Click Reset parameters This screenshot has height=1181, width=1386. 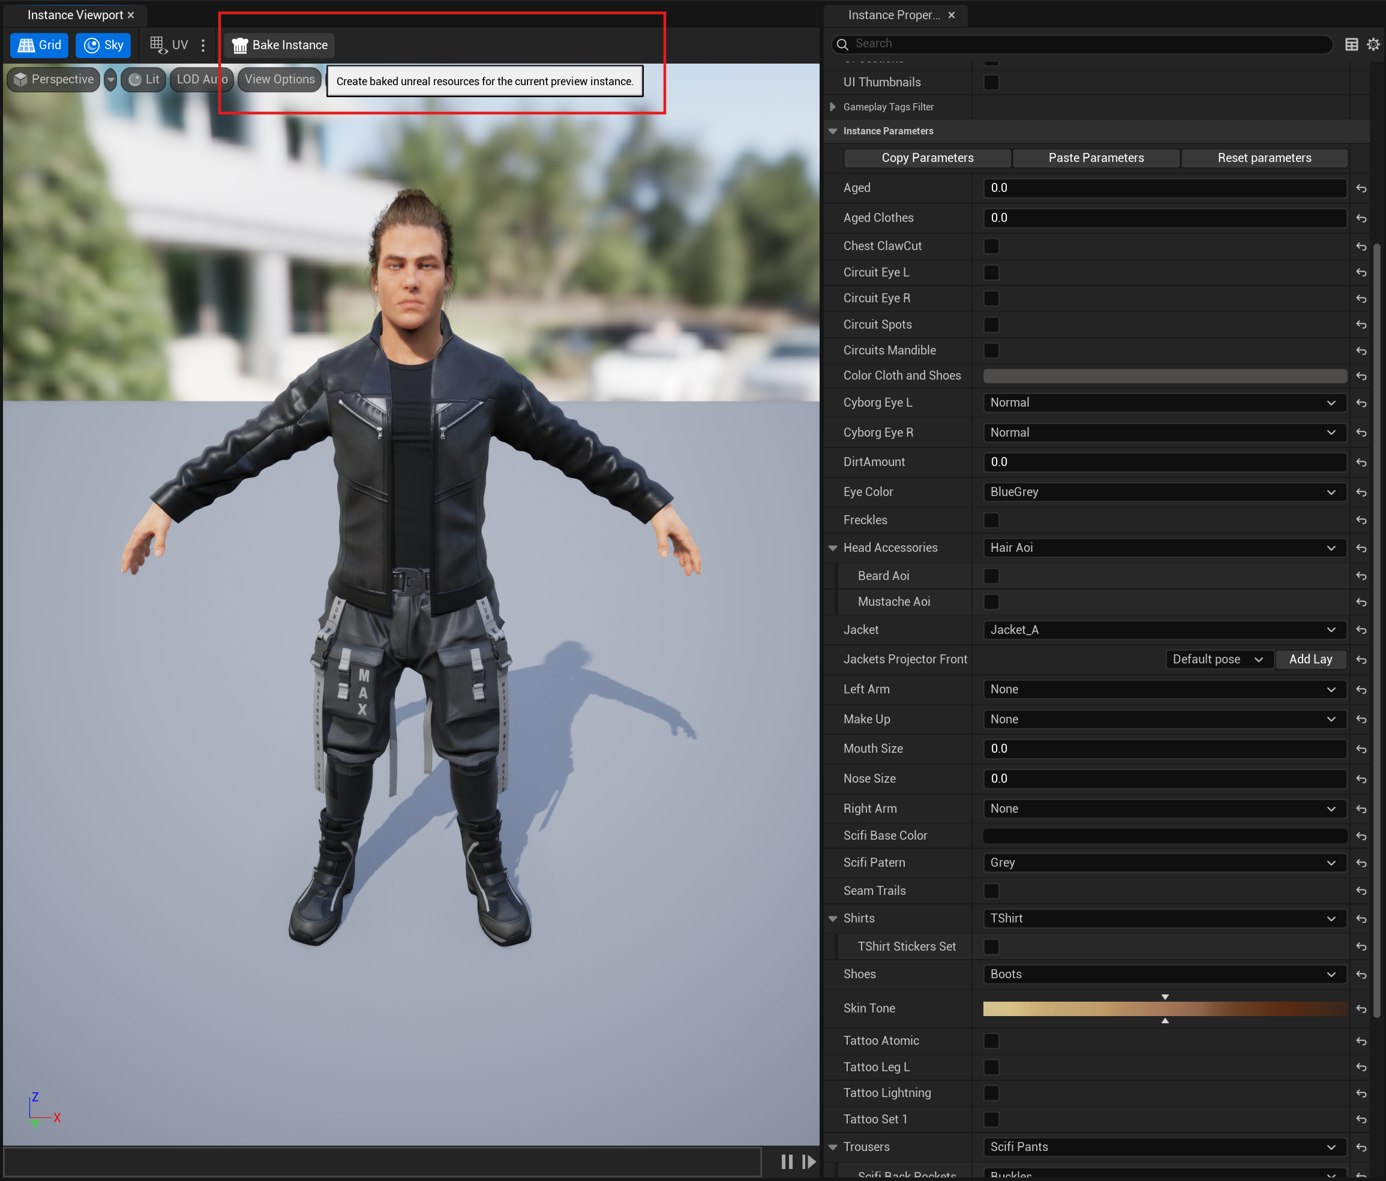point(1264,158)
